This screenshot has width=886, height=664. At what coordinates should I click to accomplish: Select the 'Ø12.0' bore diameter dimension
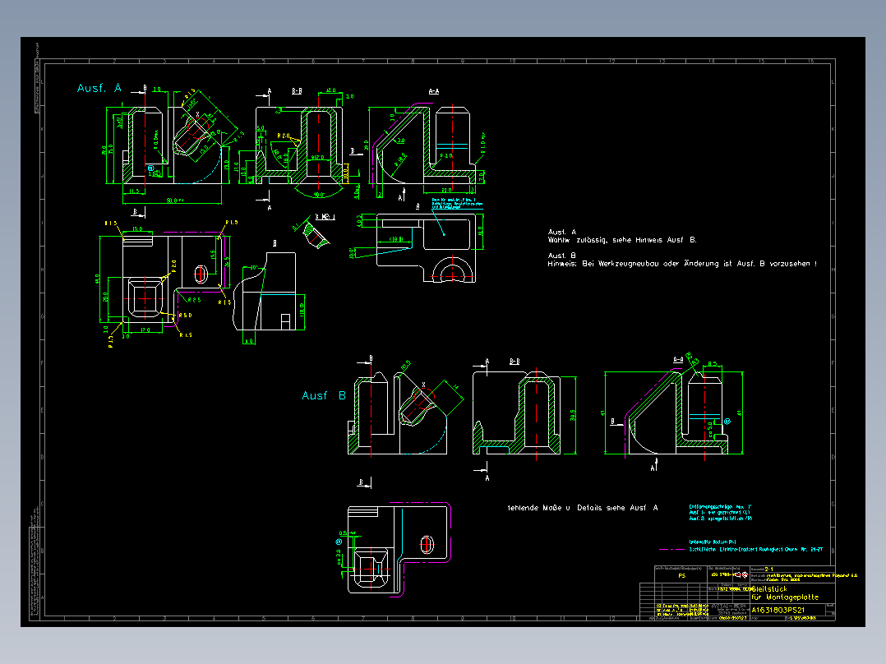[317, 158]
